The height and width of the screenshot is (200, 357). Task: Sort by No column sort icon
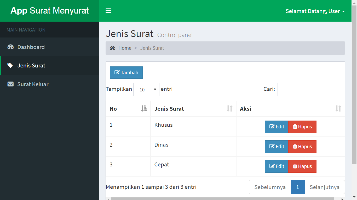[144, 109]
